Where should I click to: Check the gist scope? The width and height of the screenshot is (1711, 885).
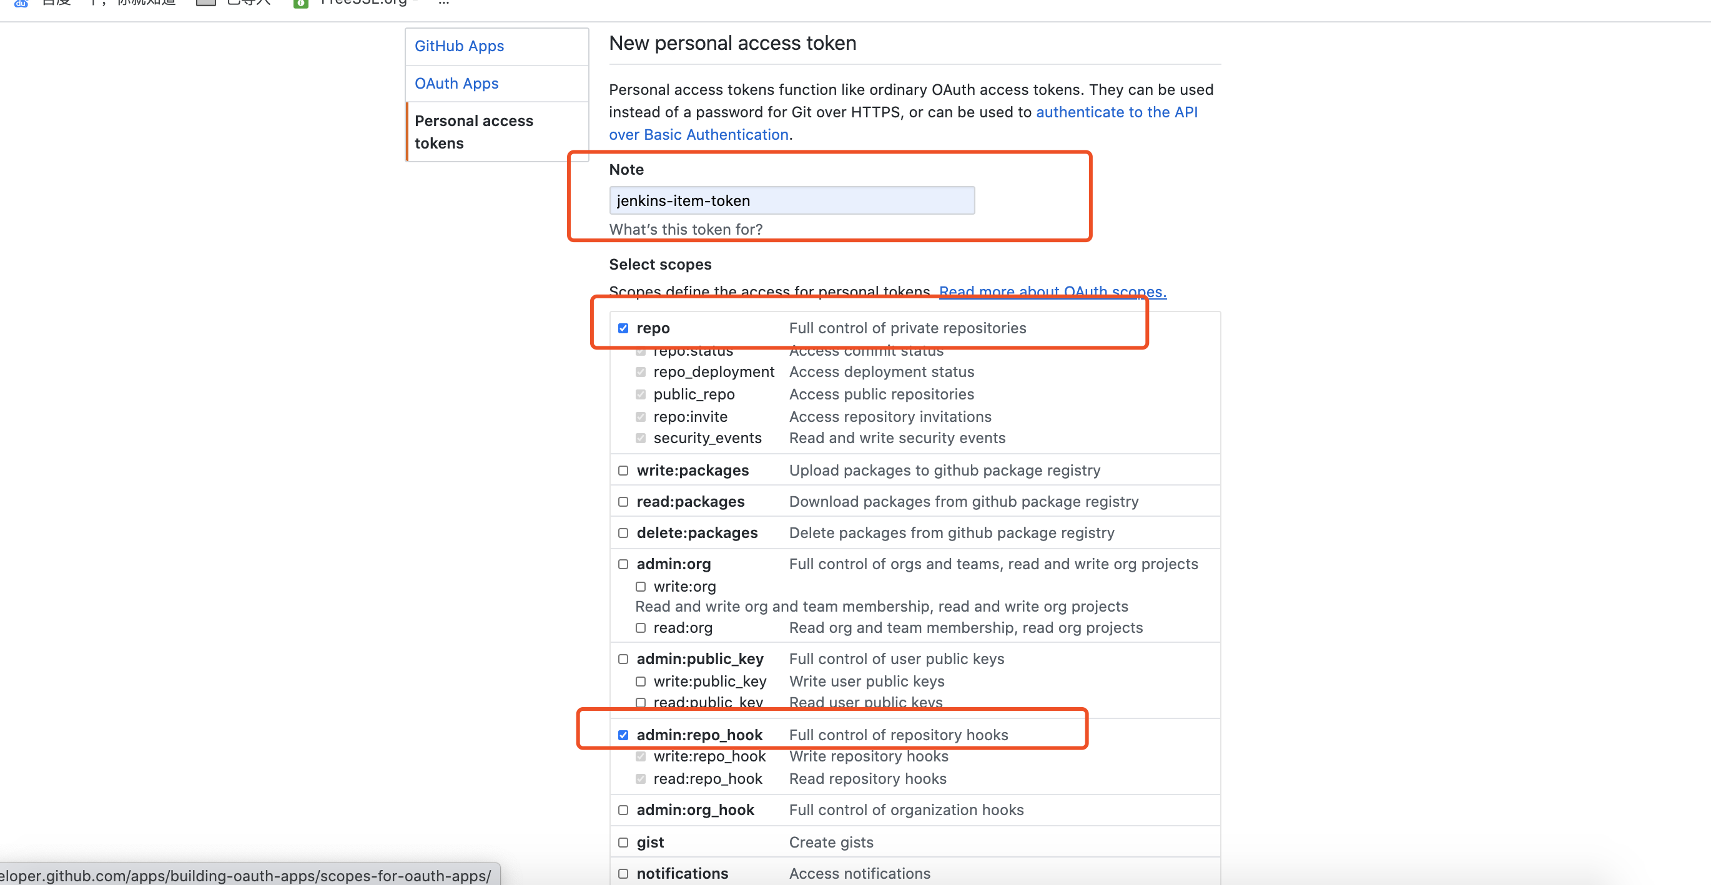point(623,843)
